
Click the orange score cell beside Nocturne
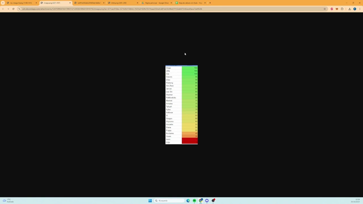point(190,133)
